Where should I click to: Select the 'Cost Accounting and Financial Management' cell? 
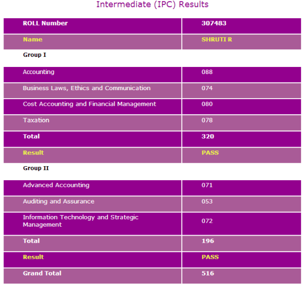pos(90,105)
